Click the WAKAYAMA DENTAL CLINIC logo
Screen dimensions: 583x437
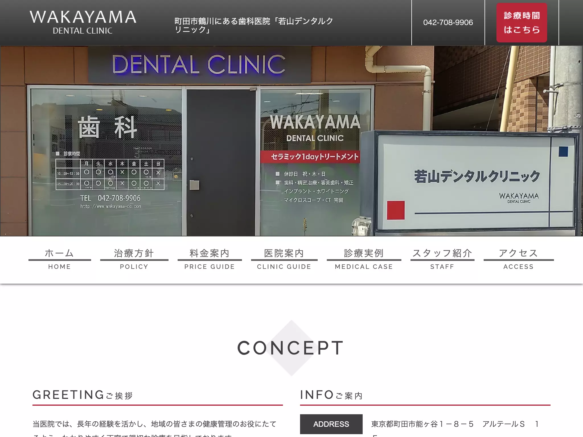point(83,22)
